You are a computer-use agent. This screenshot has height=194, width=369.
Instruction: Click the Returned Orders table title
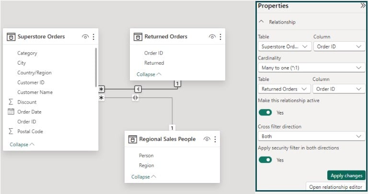(166, 37)
